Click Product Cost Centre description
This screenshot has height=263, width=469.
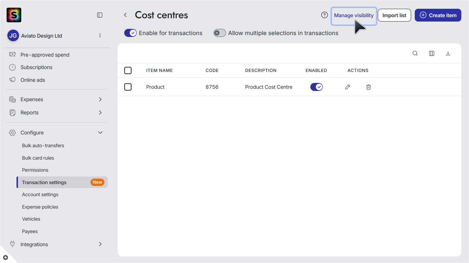tap(269, 87)
